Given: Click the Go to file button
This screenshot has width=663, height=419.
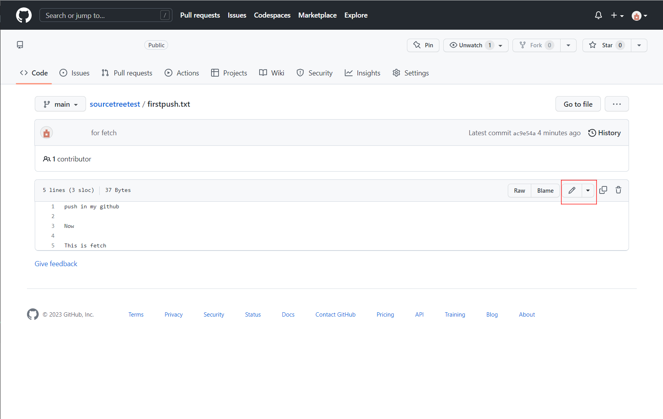Looking at the screenshot, I should pos(578,104).
